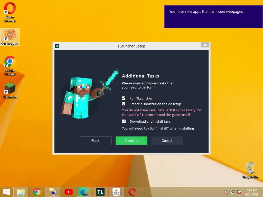Switch to TL TLauncher taskbar item
The width and height of the screenshot is (263, 197).
(x=100, y=192)
